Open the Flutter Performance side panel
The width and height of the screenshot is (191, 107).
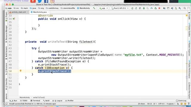coord(189,69)
